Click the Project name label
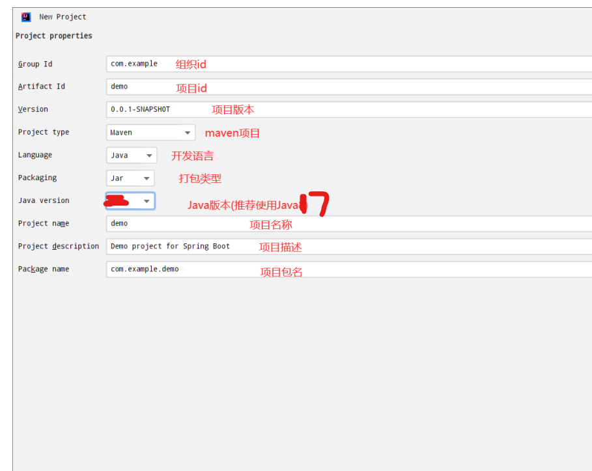 pos(44,224)
